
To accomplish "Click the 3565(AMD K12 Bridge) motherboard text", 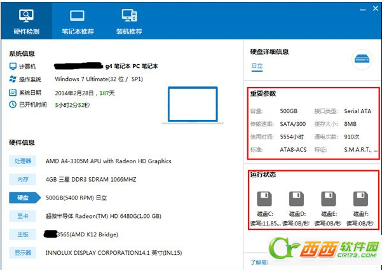I will 88,234.
